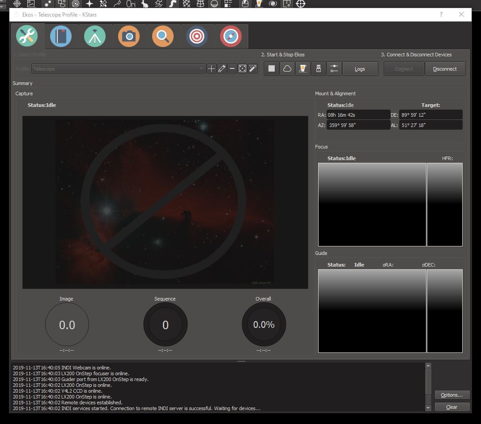Click the list panel icon in KStars toolbar
This screenshot has width=481, height=424.
point(228,4)
